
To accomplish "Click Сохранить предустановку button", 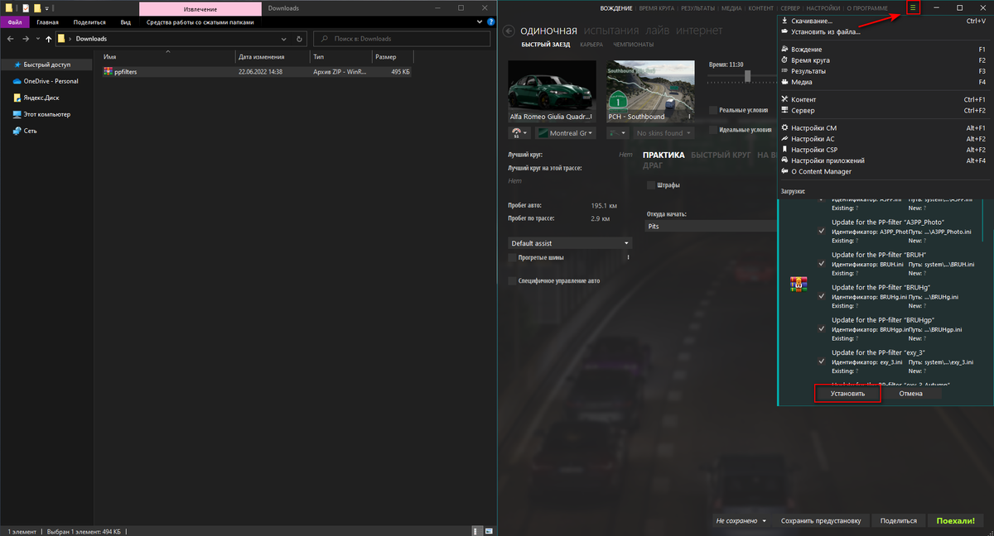I will click(x=821, y=521).
